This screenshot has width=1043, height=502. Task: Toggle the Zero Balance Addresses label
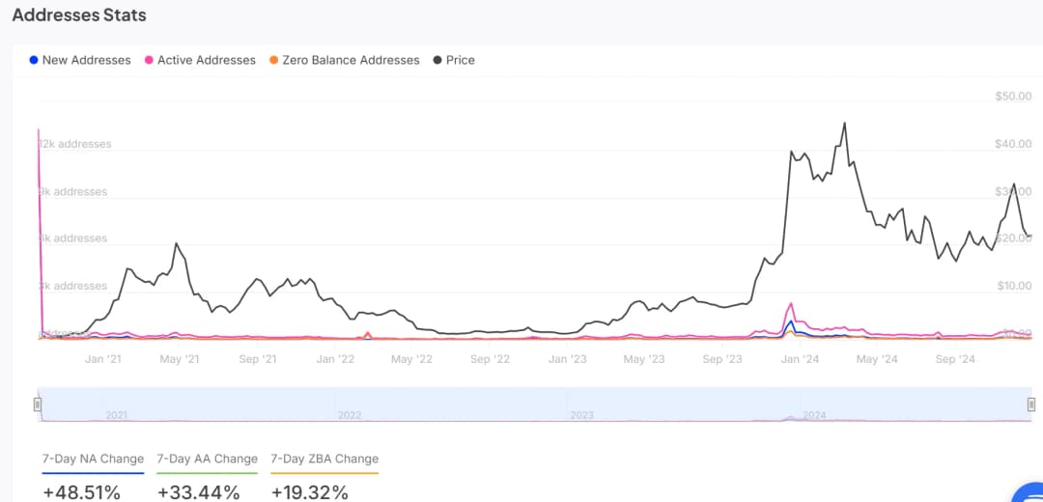click(351, 60)
